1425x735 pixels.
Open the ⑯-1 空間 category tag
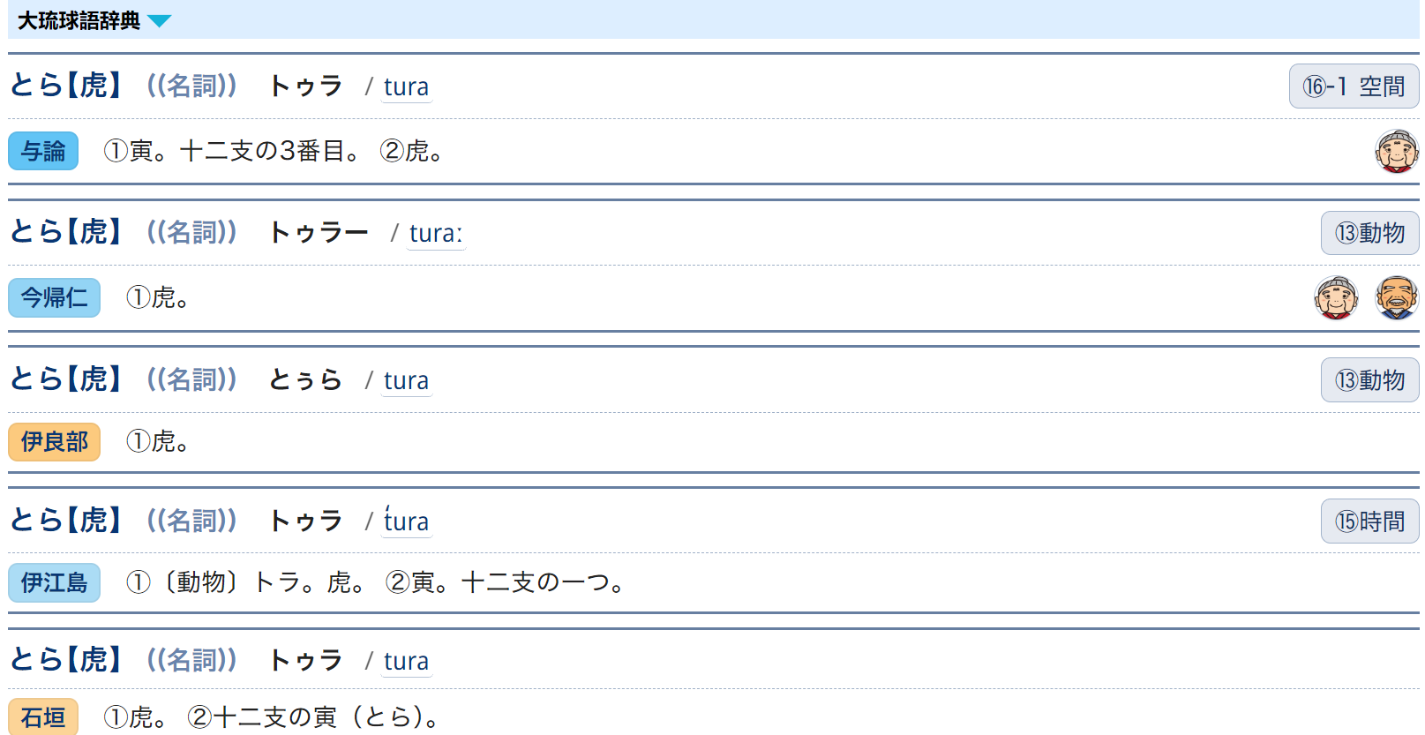[x=1354, y=86]
